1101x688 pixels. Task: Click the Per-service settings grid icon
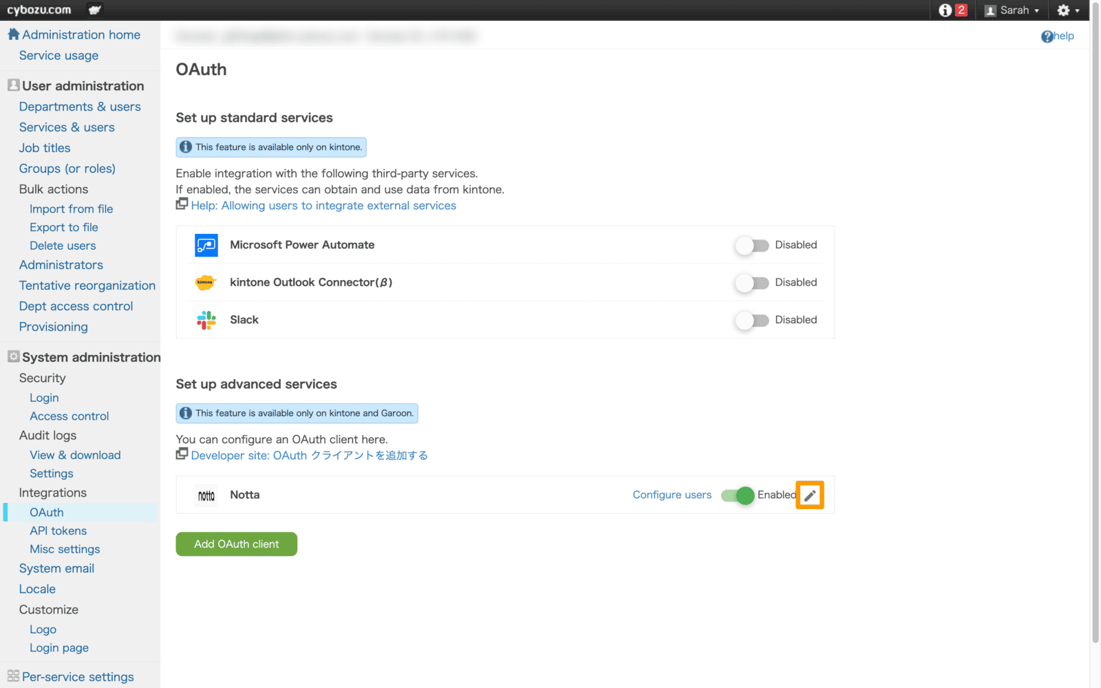[x=13, y=676]
